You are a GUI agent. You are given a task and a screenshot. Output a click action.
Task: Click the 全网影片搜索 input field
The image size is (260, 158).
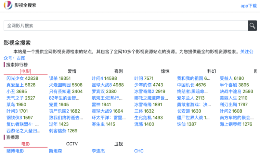tap(125, 26)
